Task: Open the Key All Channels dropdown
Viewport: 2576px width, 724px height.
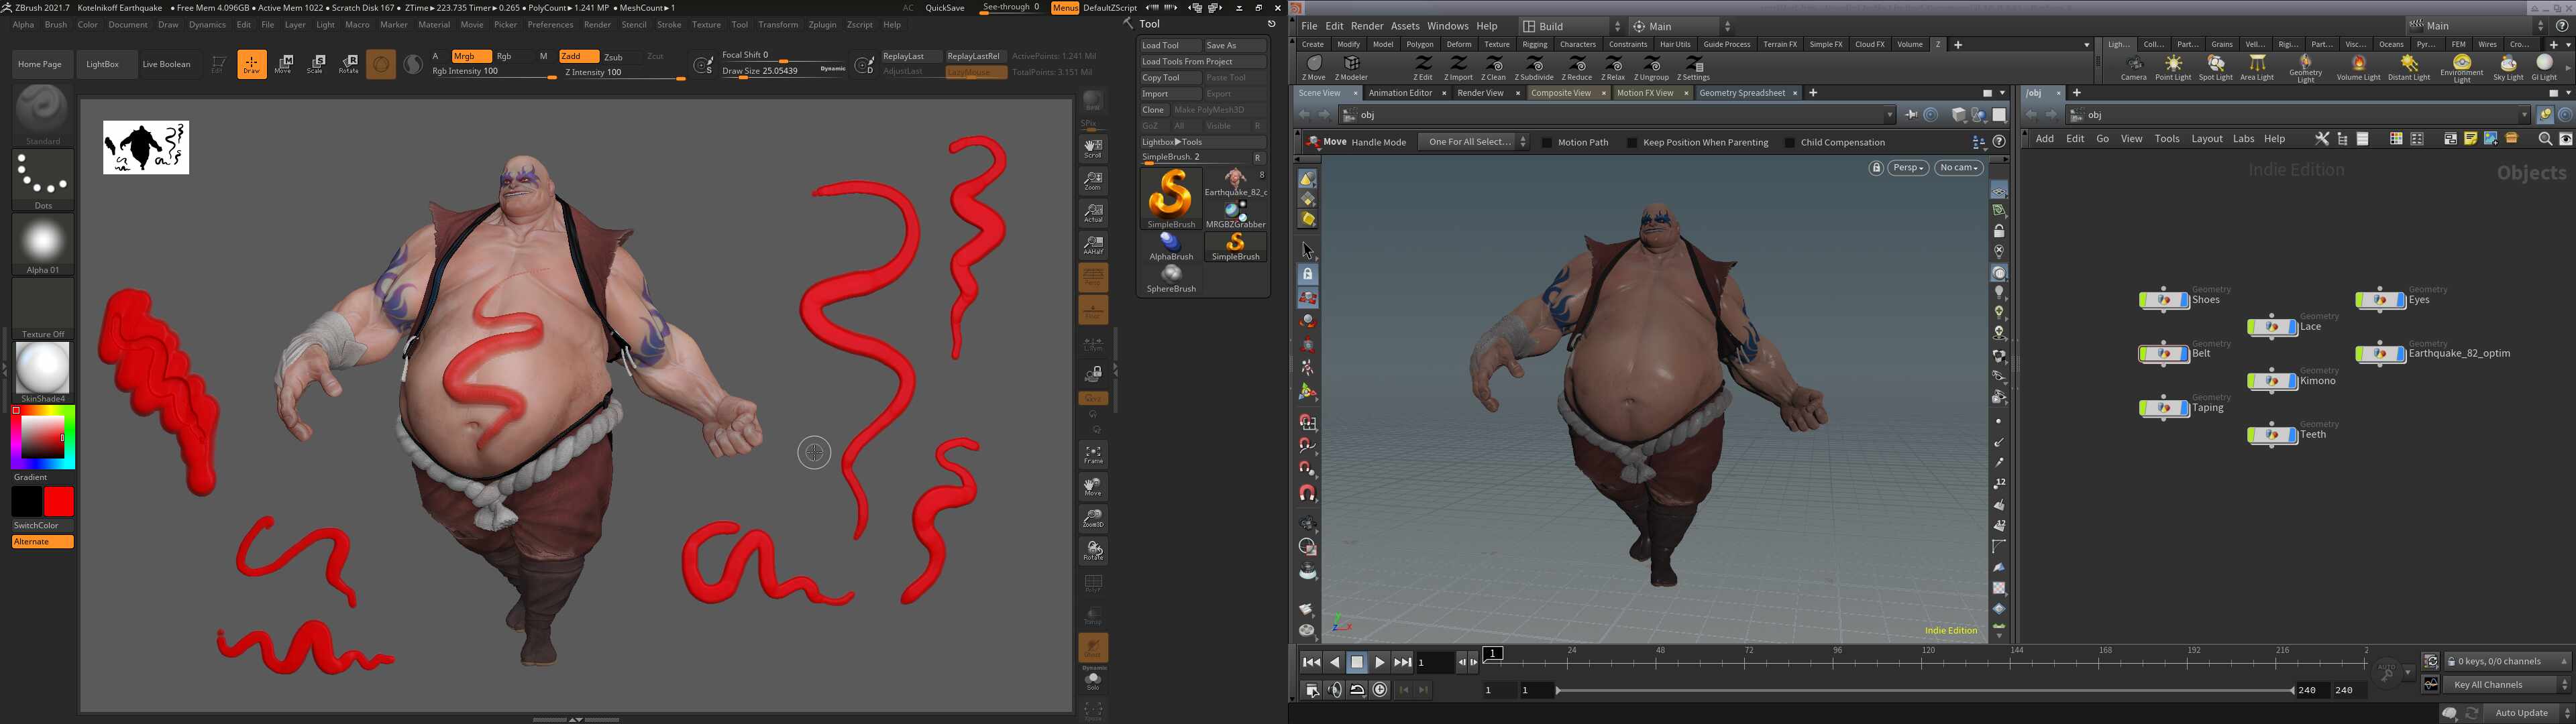Action: pyautogui.click(x=2507, y=685)
